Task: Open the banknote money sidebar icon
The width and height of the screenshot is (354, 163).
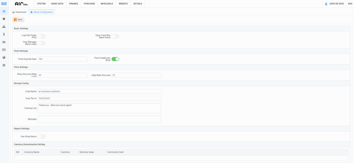Action: 4,50
